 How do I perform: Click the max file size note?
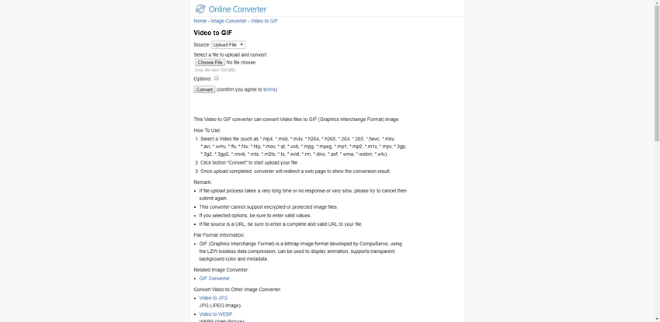click(215, 70)
